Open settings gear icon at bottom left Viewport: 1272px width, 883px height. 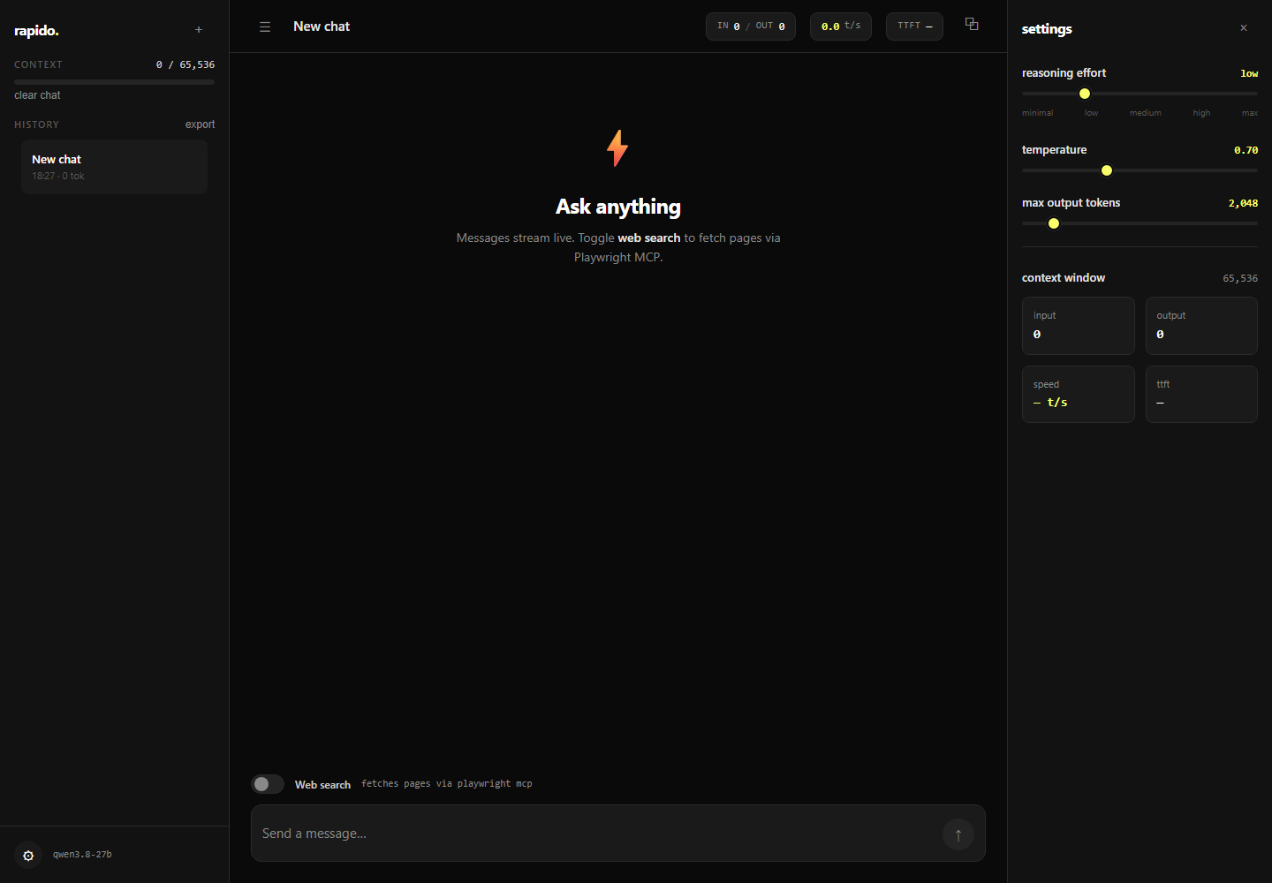pos(28,856)
